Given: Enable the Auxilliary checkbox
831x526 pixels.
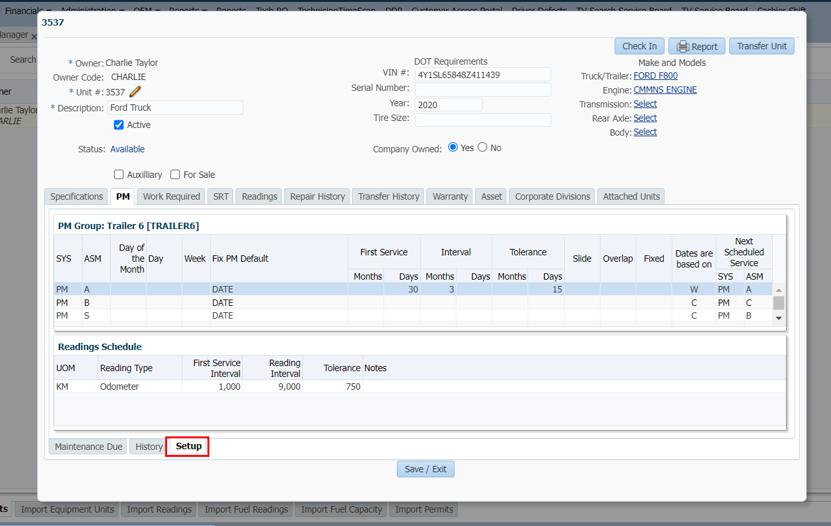Looking at the screenshot, I should point(118,175).
